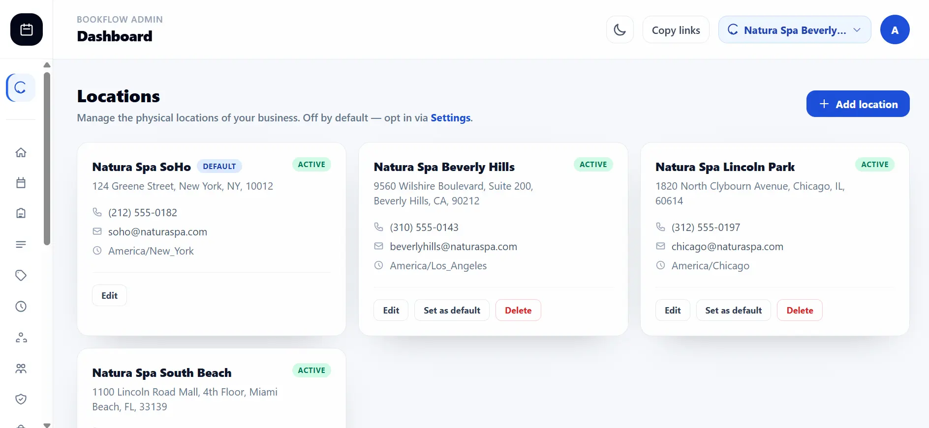This screenshot has width=929, height=428.
Task: Delete the Natura Spa Lincoln Park location
Action: (x=800, y=310)
